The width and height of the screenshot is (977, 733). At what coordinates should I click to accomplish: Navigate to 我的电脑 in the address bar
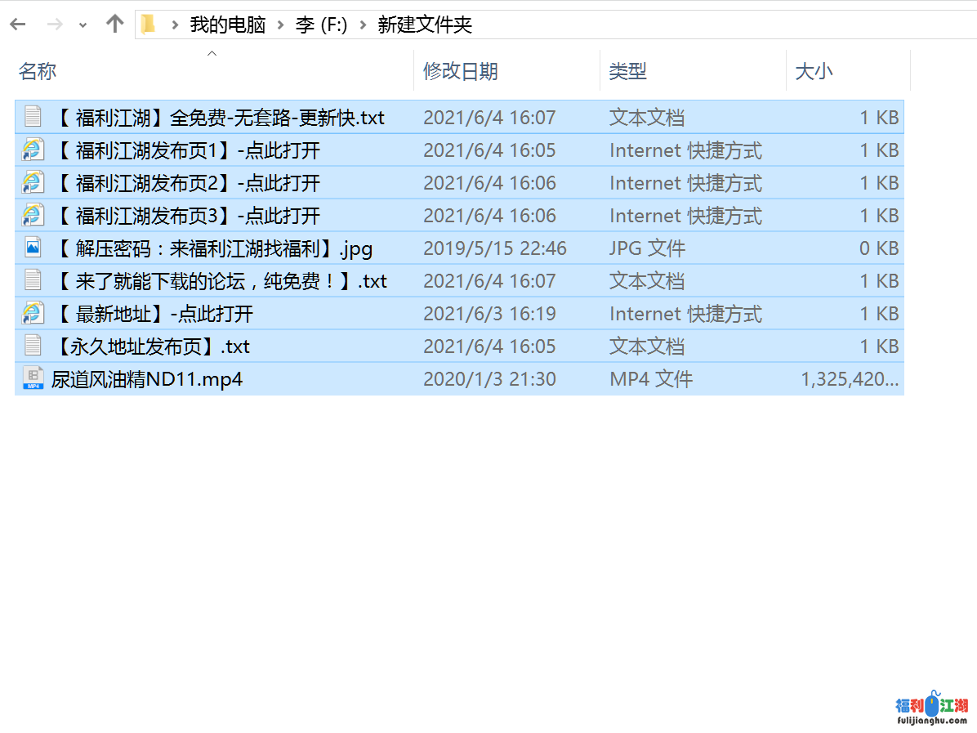point(228,25)
